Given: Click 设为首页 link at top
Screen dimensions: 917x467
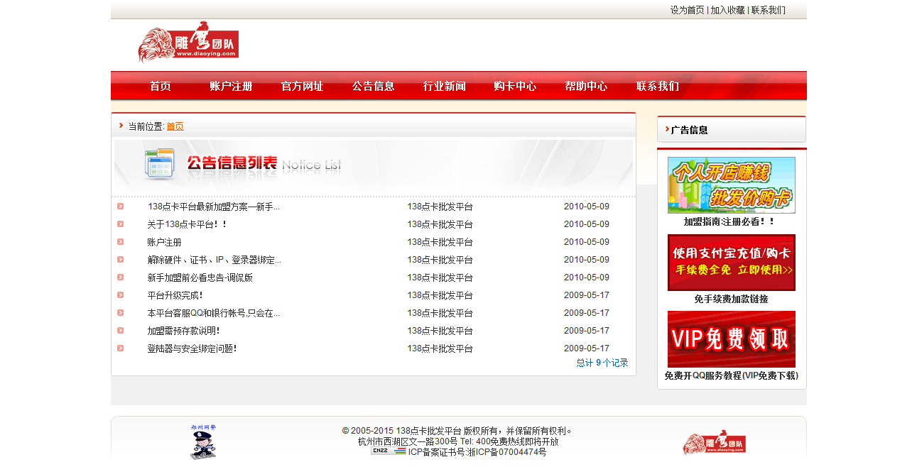Looking at the screenshot, I should pyautogui.click(x=688, y=10).
